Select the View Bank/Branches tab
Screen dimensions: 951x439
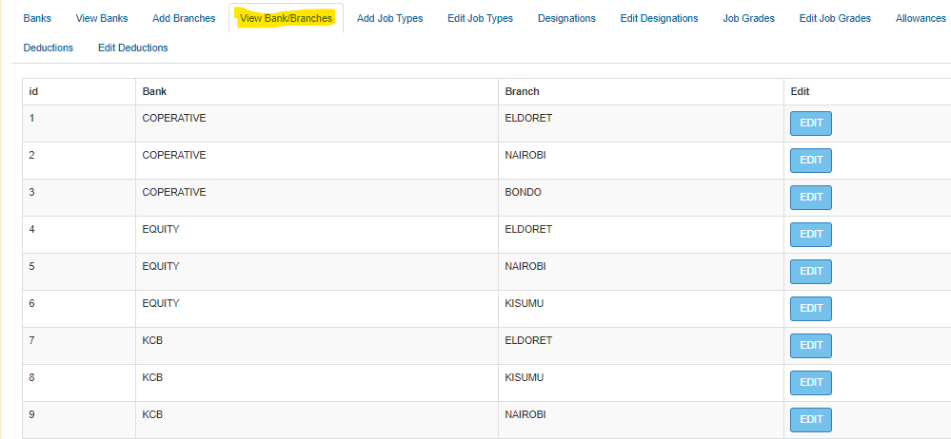(286, 18)
